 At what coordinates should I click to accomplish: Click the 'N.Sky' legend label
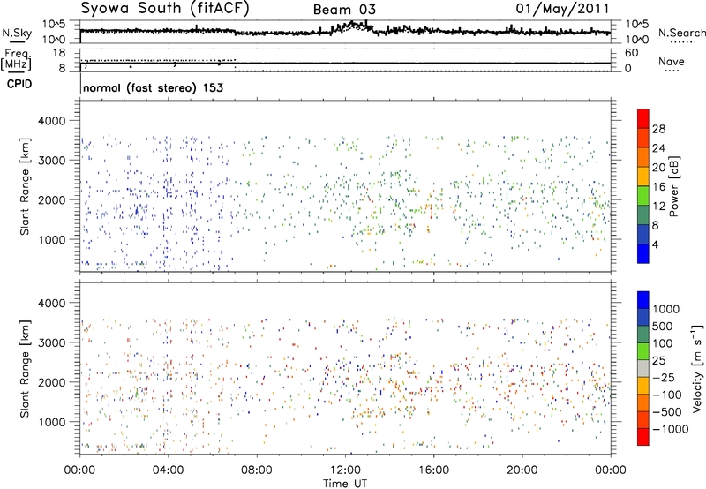17,33
